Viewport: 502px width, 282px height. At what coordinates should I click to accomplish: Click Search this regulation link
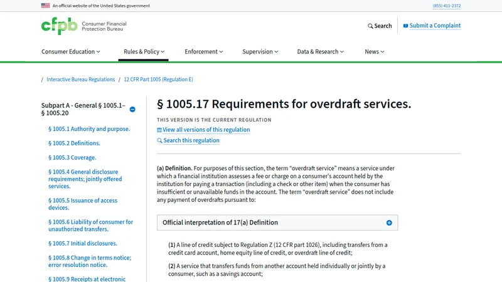(x=191, y=140)
